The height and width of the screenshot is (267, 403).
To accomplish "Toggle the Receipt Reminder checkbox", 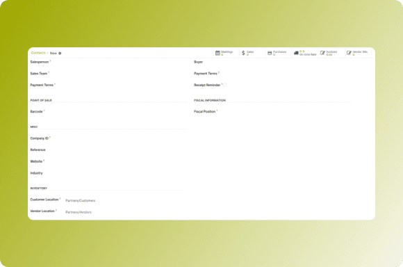I will tap(225, 85).
